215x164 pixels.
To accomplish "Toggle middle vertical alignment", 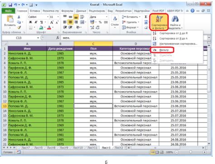I will tap(70, 17).
